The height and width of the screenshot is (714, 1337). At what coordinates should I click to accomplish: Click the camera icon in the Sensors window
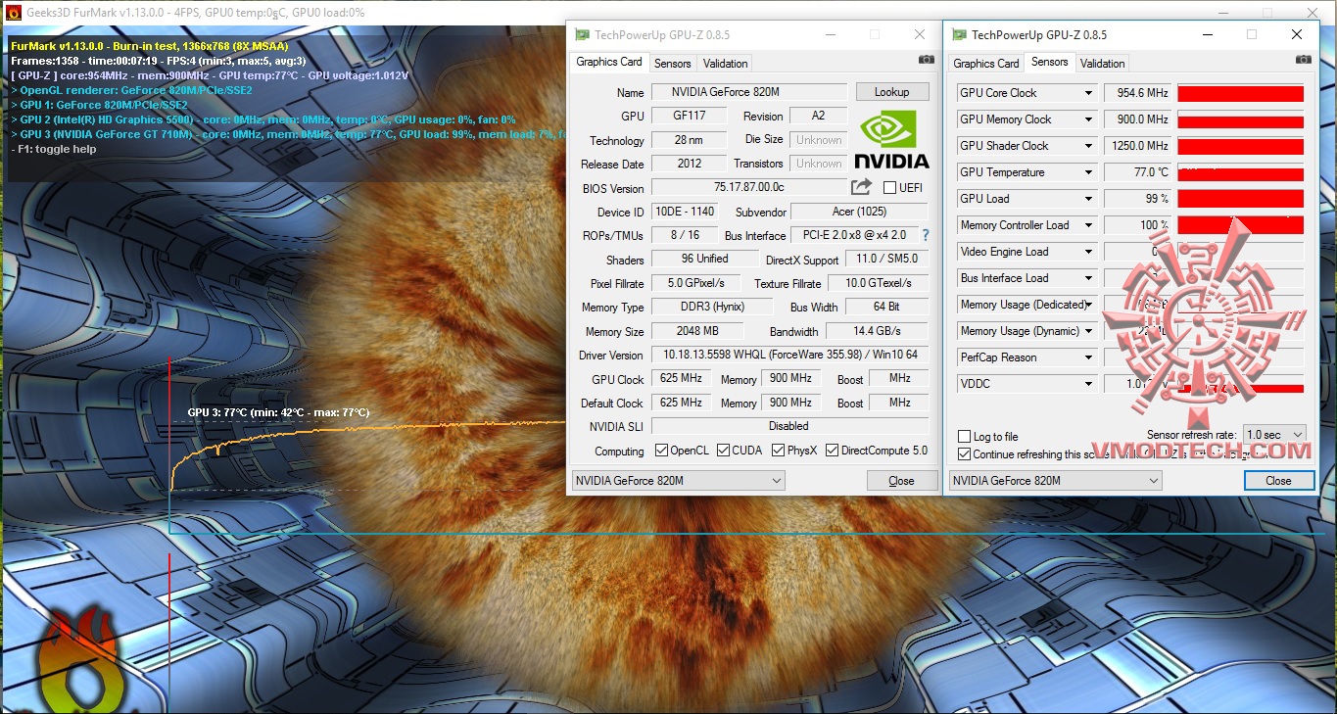tap(1303, 60)
